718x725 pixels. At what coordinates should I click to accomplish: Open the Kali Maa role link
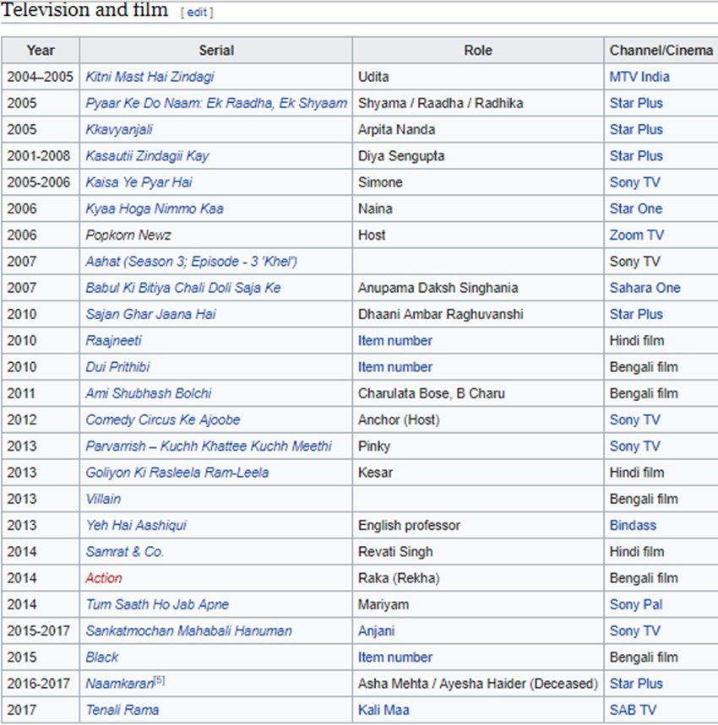click(x=383, y=710)
